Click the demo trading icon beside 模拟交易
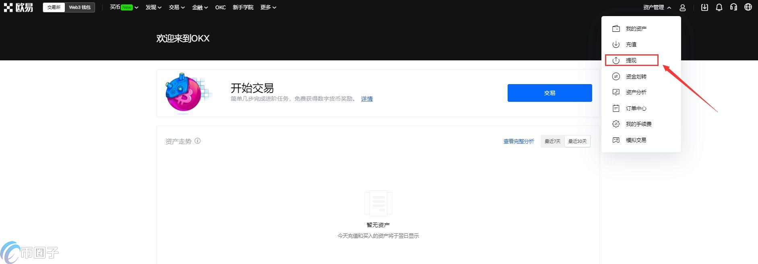The image size is (758, 264). tap(616, 140)
